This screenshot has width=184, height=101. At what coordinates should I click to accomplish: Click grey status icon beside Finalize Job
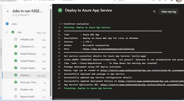16,89
